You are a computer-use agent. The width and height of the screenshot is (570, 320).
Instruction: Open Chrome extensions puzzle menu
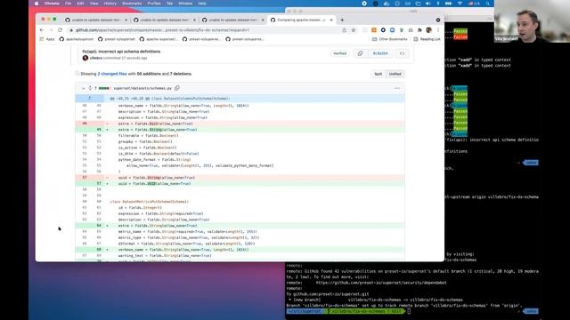419,30
